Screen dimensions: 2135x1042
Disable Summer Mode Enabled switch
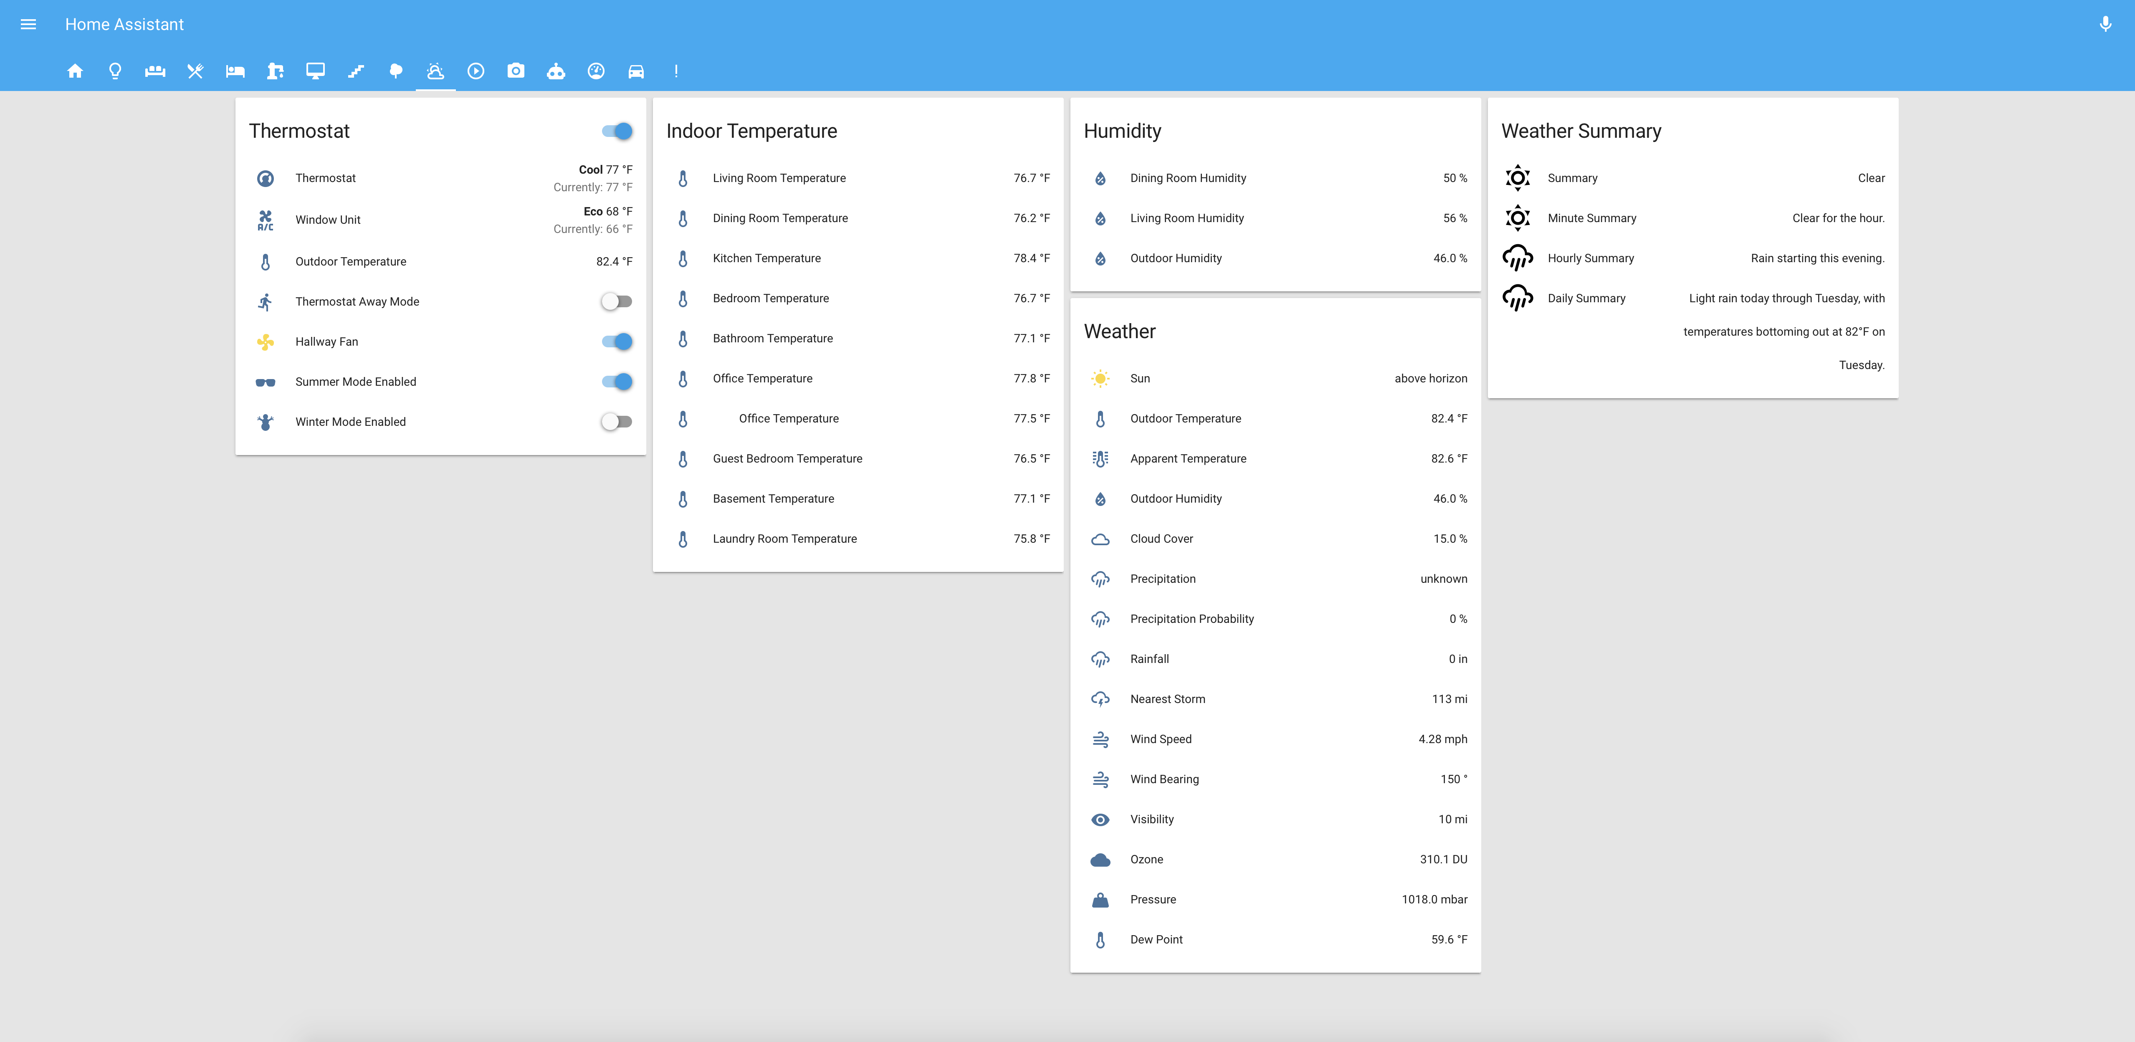click(x=617, y=381)
